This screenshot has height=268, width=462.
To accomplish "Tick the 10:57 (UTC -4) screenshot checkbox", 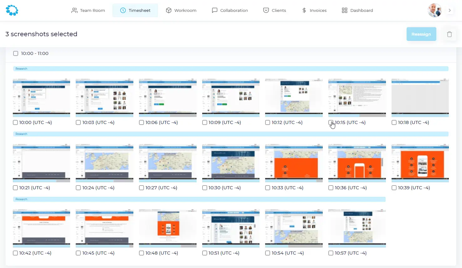I will [331, 253].
